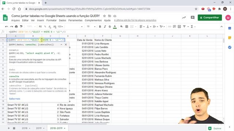Open the activity dashboard trend icon

click(184, 17)
